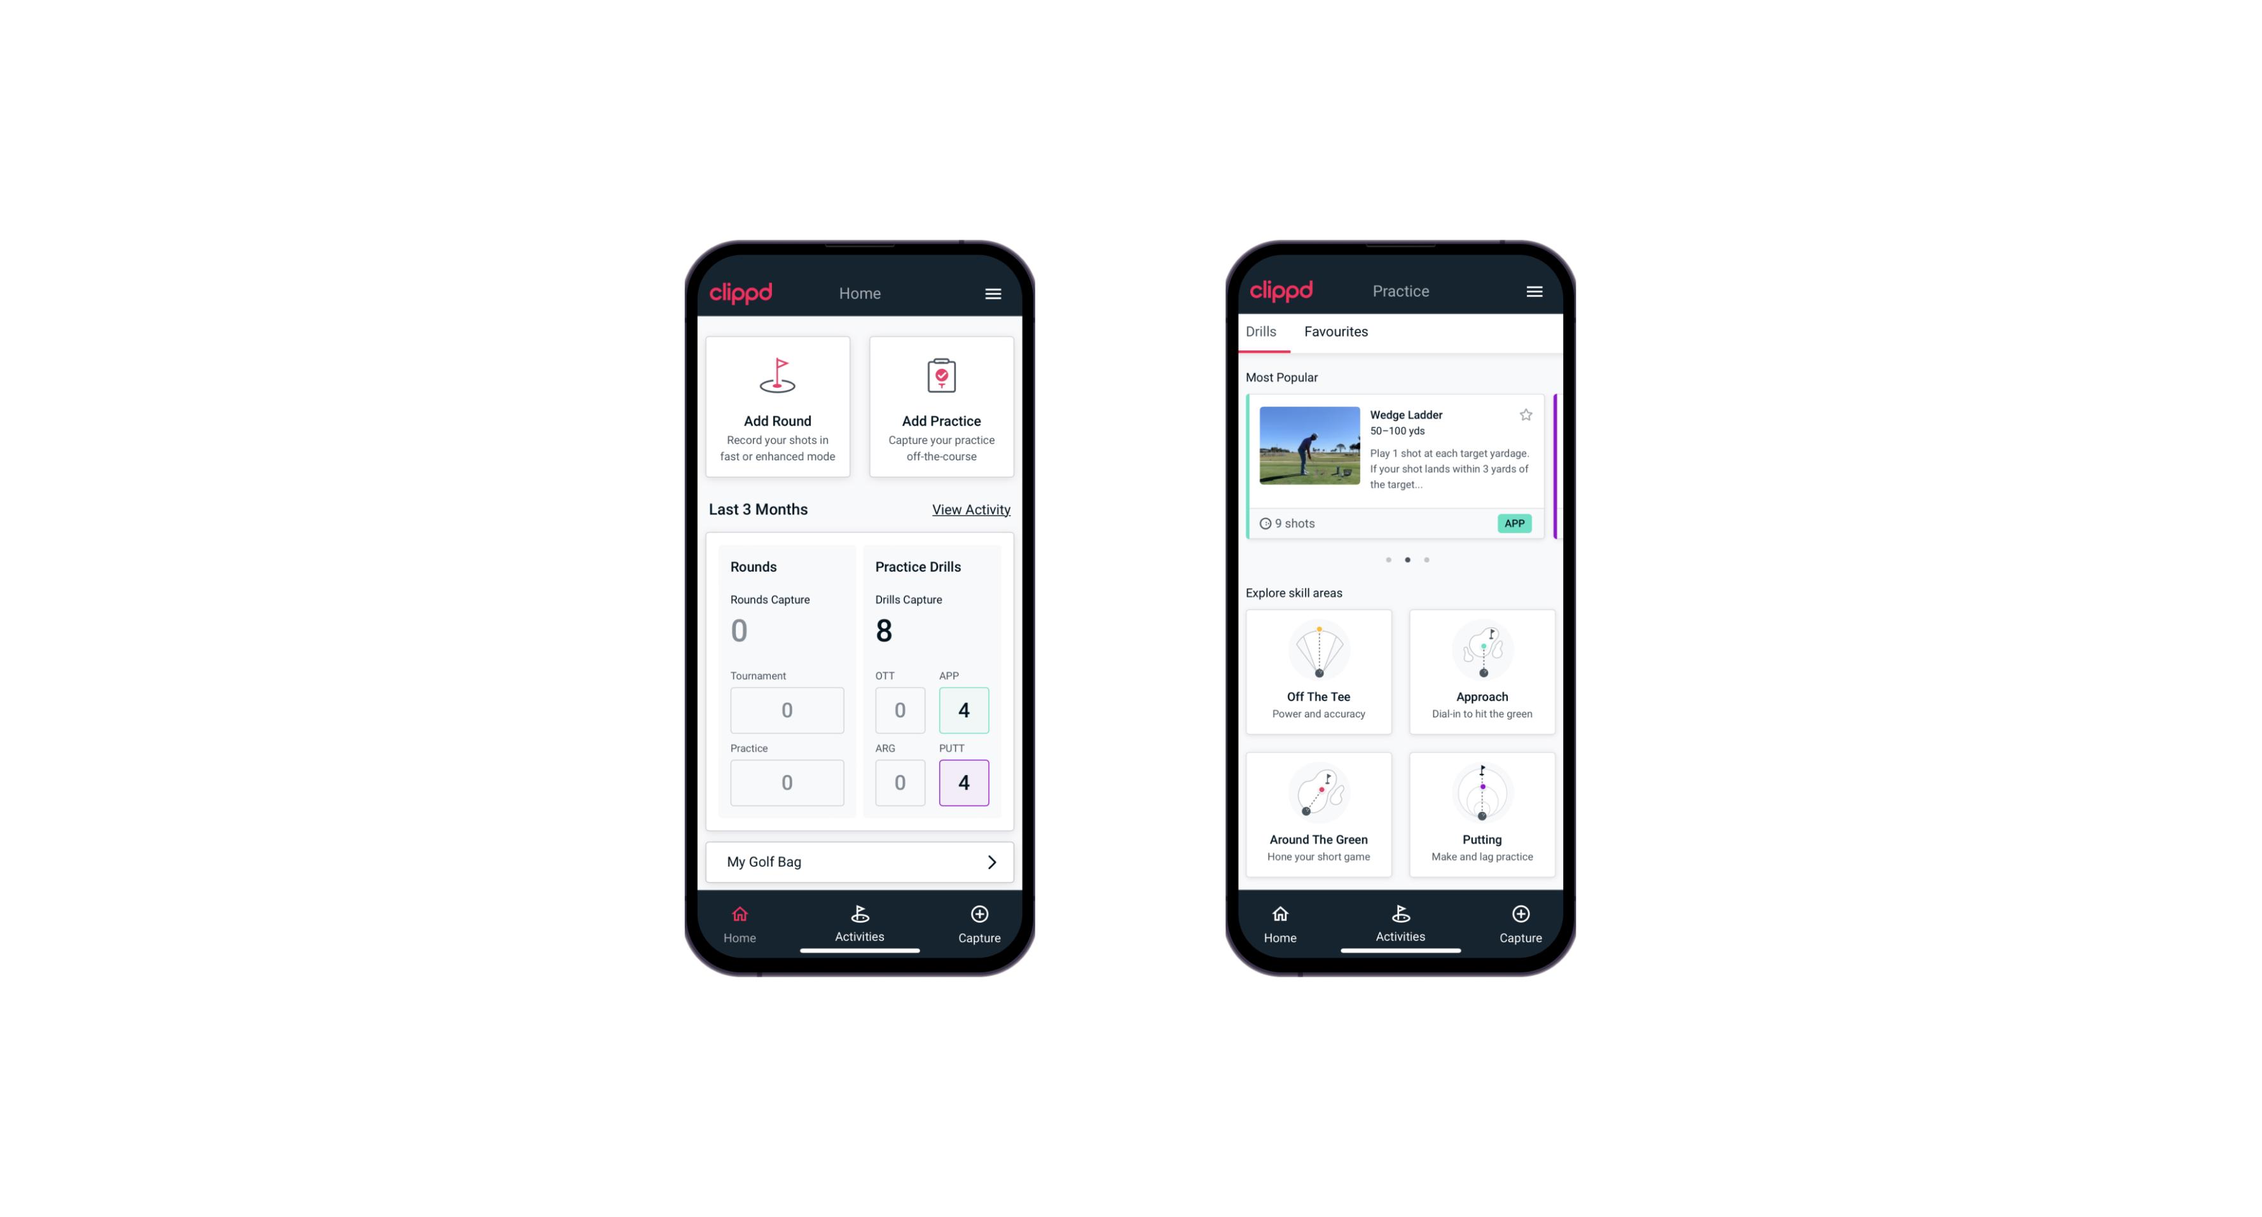The height and width of the screenshot is (1217, 2262).
Task: Tap View Activity link for last 3 months
Action: click(x=970, y=508)
